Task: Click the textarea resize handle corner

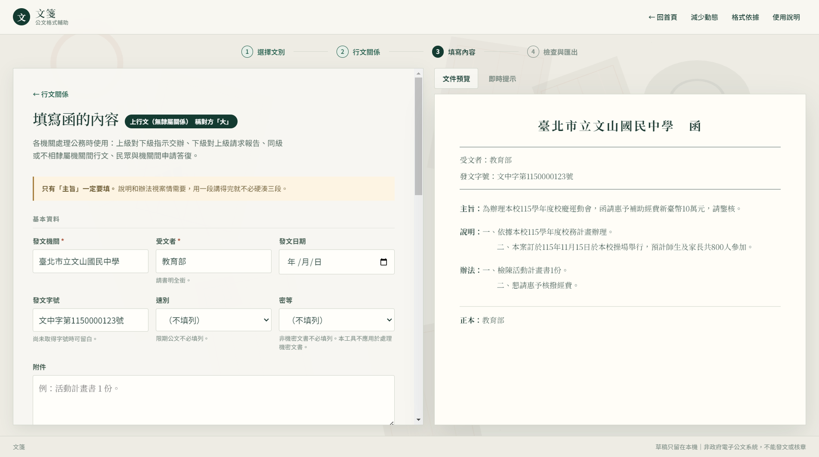Action: pos(391,423)
